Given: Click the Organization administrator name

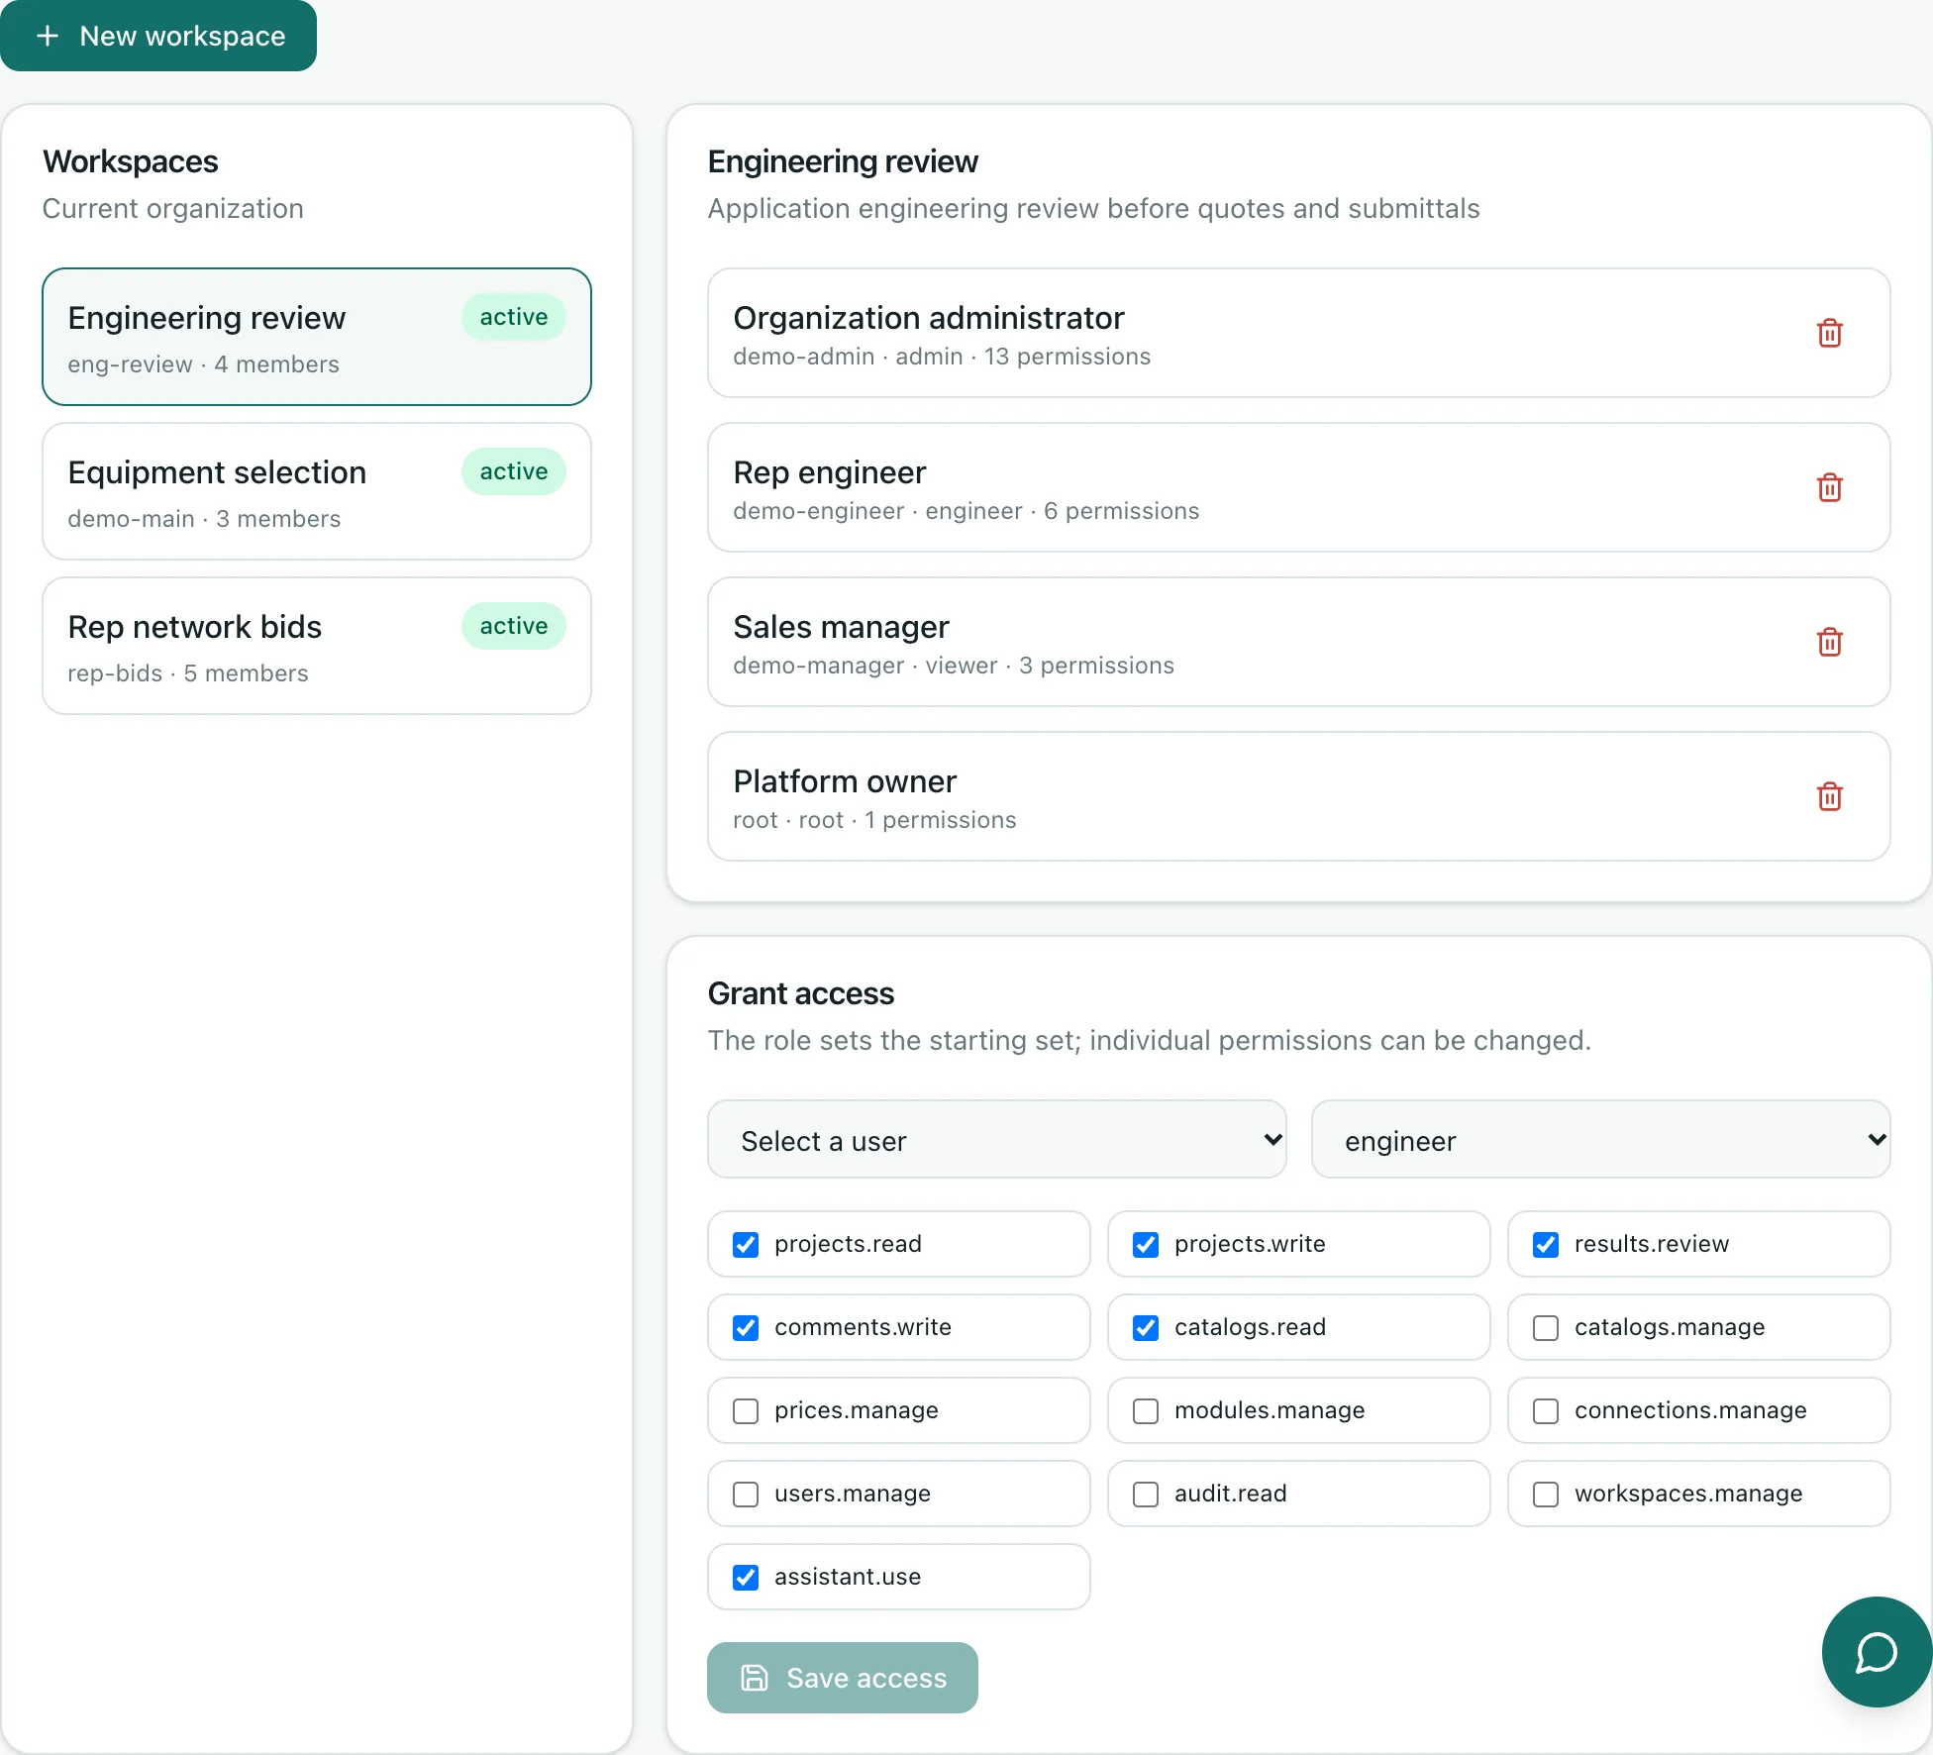Looking at the screenshot, I should point(929,318).
